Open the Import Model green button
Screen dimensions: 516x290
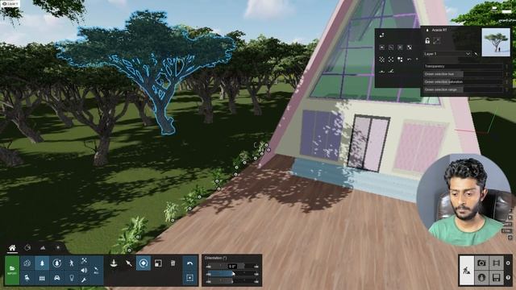tap(12, 271)
